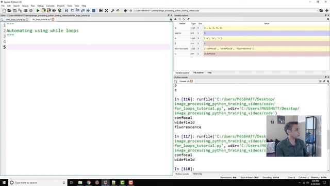Run the current cell

click(x=43, y=10)
